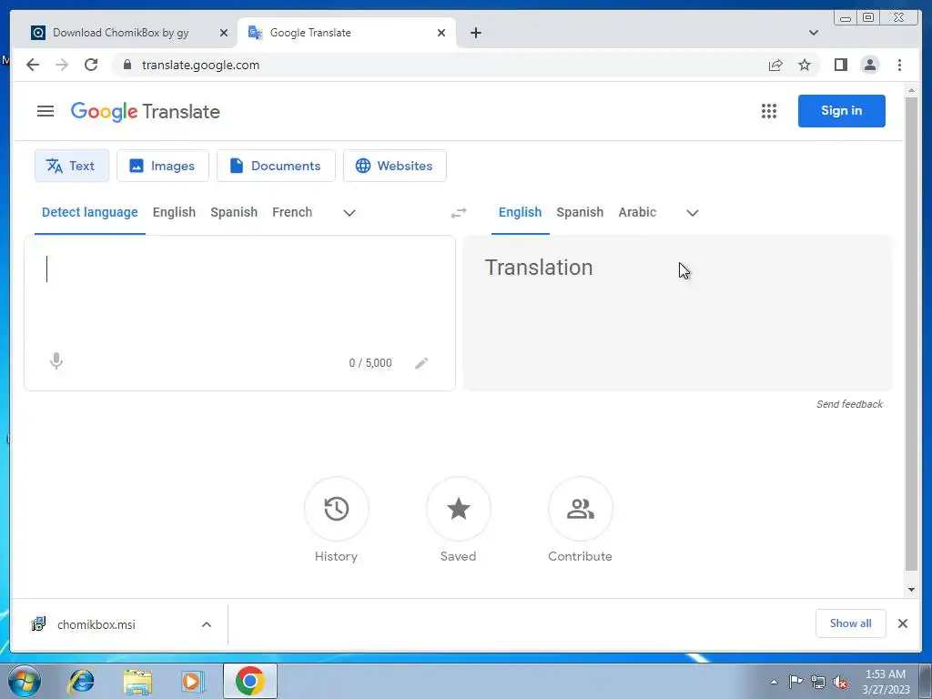Share this page from address bar

point(775,65)
